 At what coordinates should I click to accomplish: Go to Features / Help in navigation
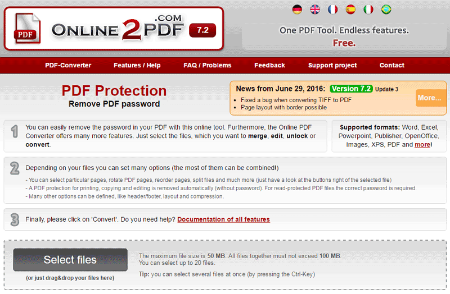pos(137,65)
